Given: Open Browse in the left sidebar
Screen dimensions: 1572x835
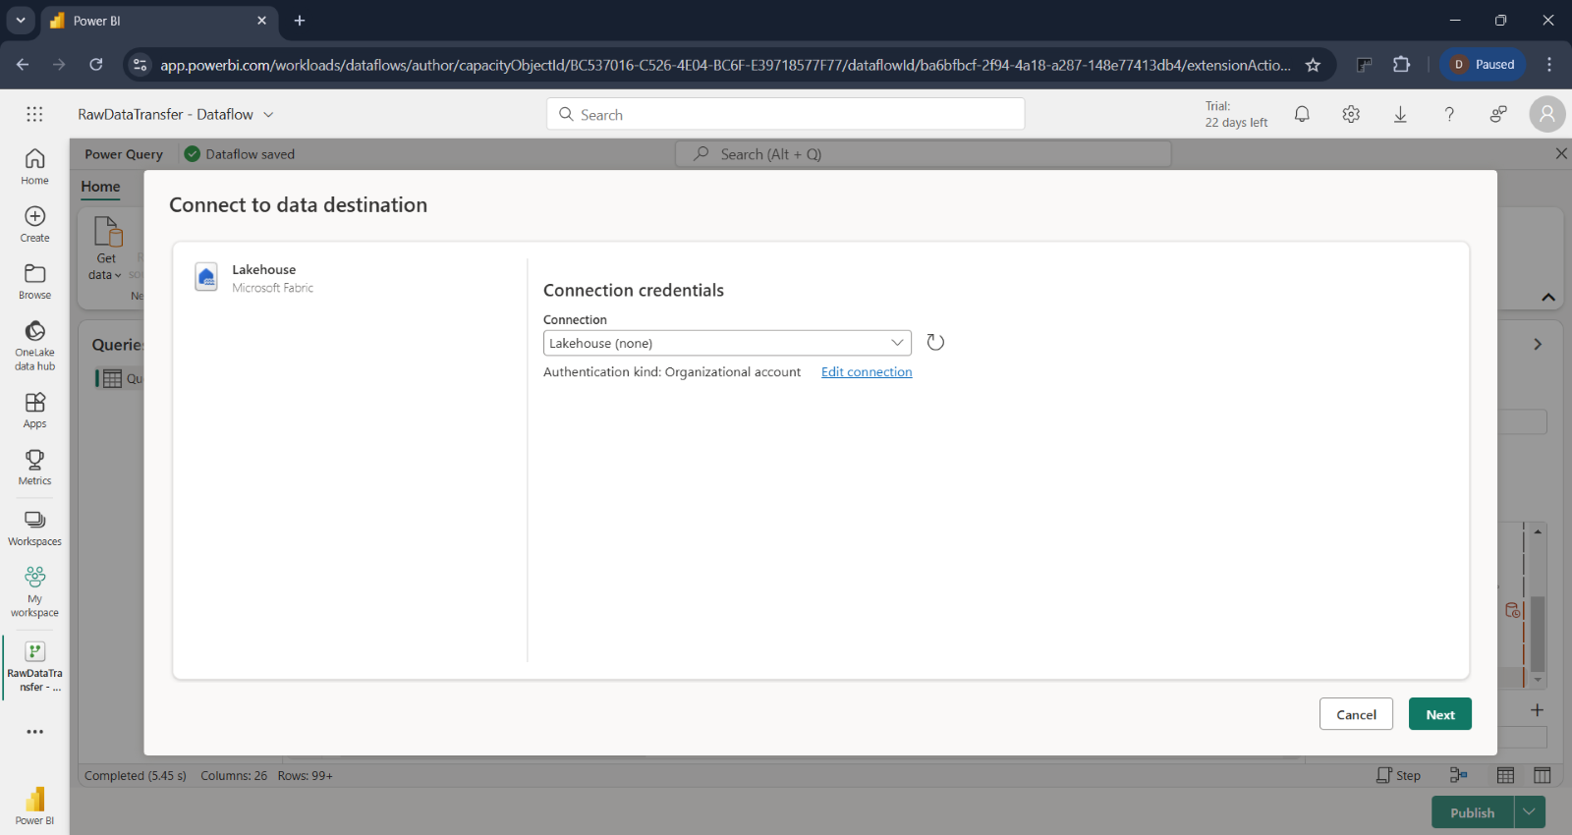Looking at the screenshot, I should (x=34, y=281).
